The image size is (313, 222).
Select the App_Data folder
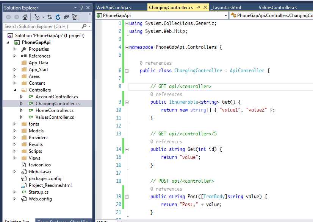click(38, 63)
